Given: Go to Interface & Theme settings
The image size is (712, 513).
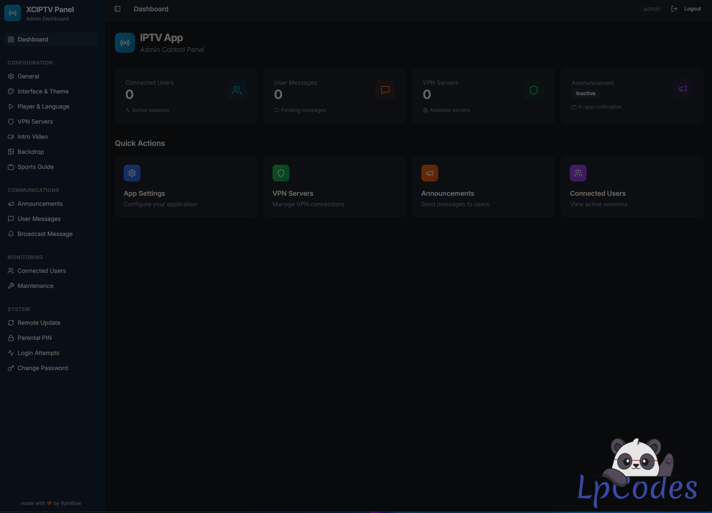Looking at the screenshot, I should click(x=43, y=91).
